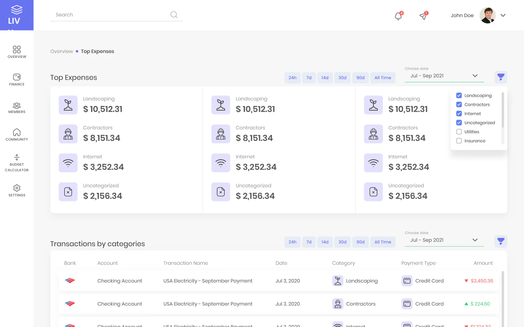Select All Time range for Top Expenses
This screenshot has width=524, height=327.
[383, 77]
